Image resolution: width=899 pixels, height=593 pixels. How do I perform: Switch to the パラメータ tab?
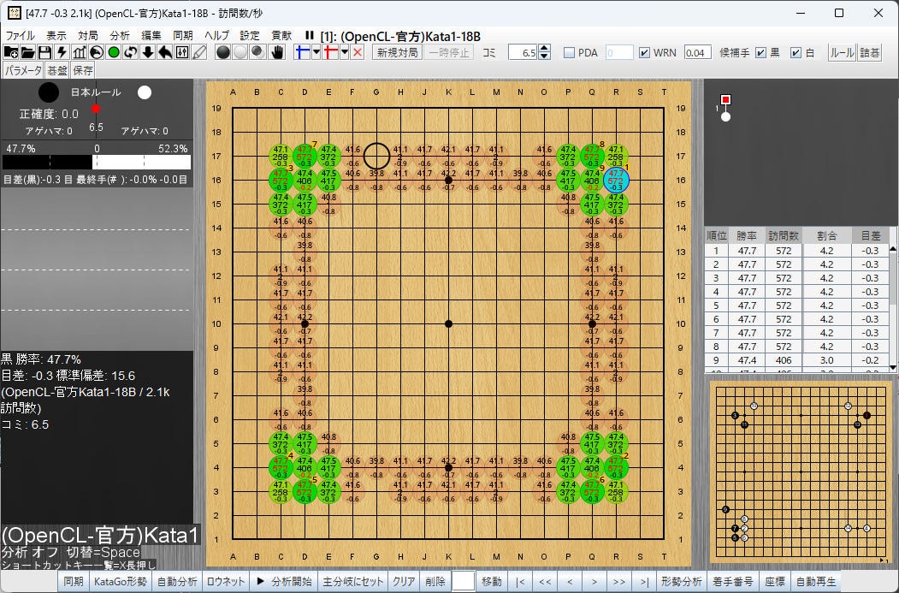point(23,70)
